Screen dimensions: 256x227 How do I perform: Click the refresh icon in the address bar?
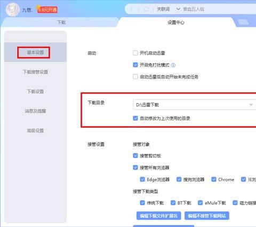[x=147, y=9]
